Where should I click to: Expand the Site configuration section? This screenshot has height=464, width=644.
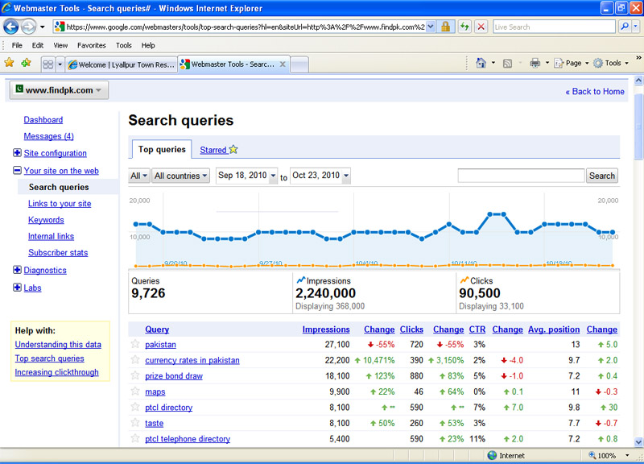point(17,153)
